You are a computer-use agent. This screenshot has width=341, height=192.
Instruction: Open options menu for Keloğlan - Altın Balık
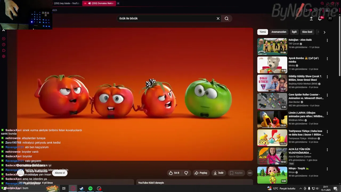327,41
